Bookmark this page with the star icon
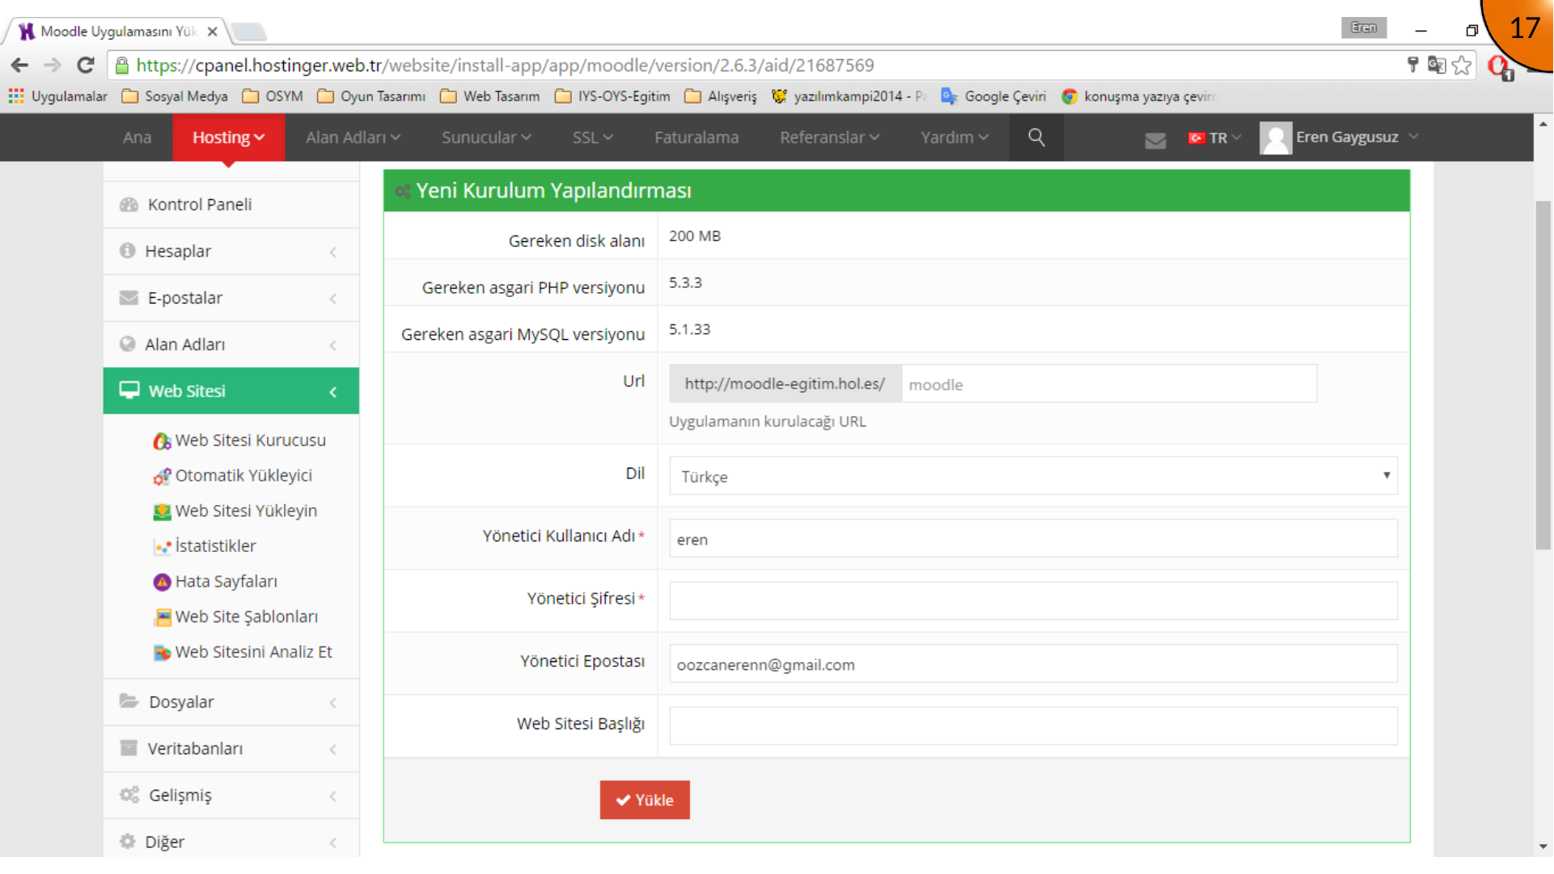The width and height of the screenshot is (1554, 874). click(x=1461, y=66)
